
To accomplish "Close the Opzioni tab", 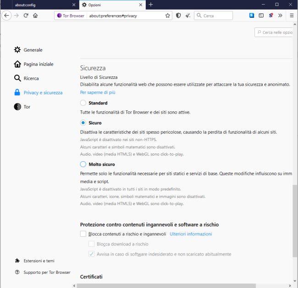I will pyautogui.click(x=141, y=5).
